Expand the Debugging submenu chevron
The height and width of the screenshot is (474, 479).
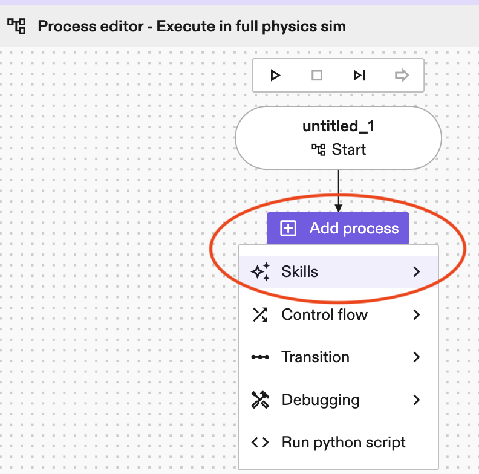(x=416, y=400)
